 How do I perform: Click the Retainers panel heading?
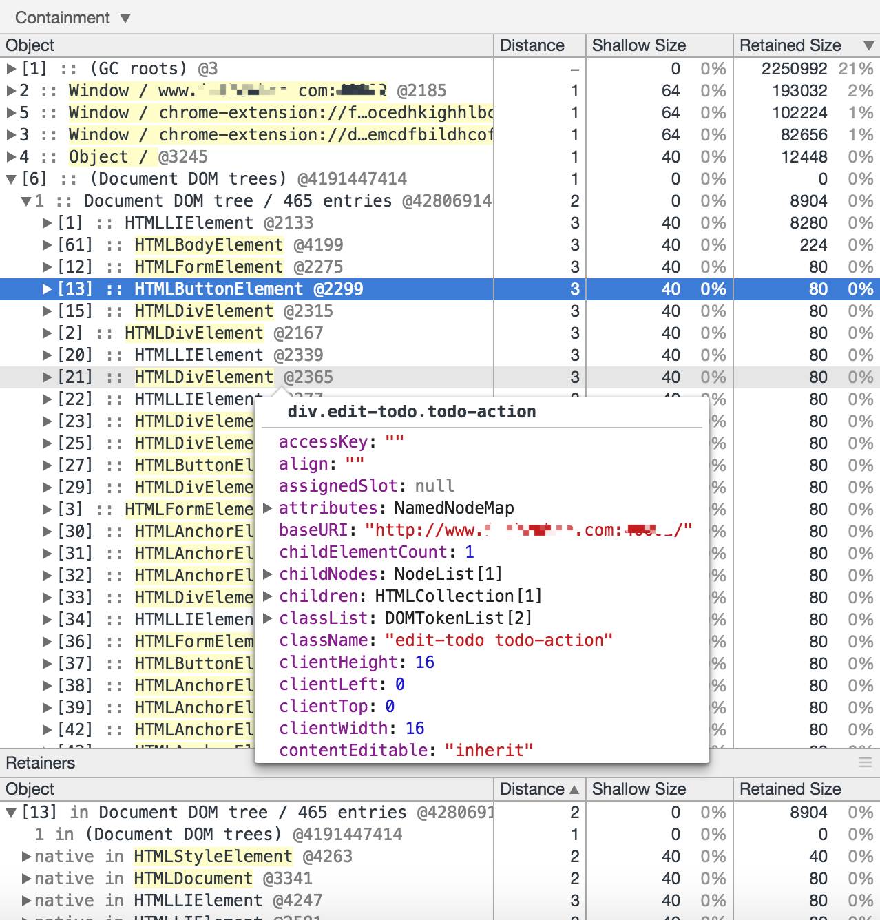(x=41, y=763)
